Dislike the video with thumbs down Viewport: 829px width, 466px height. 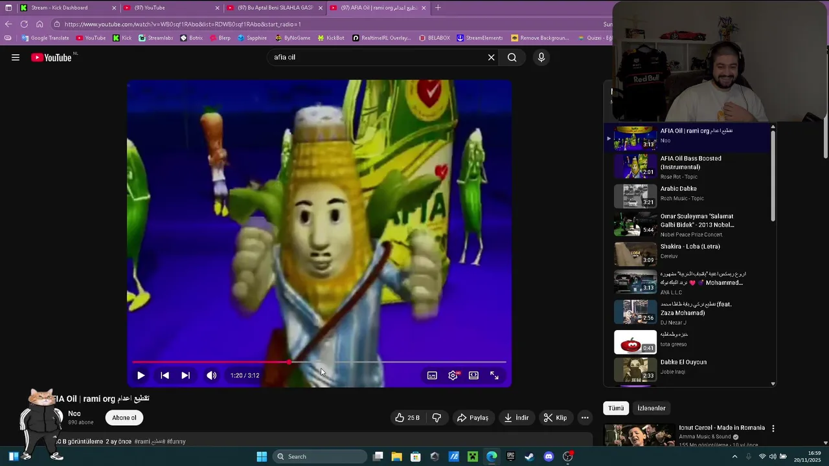point(437,418)
